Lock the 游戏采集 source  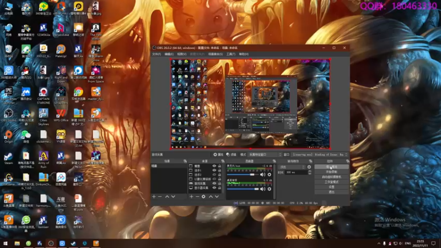pyautogui.click(x=219, y=184)
